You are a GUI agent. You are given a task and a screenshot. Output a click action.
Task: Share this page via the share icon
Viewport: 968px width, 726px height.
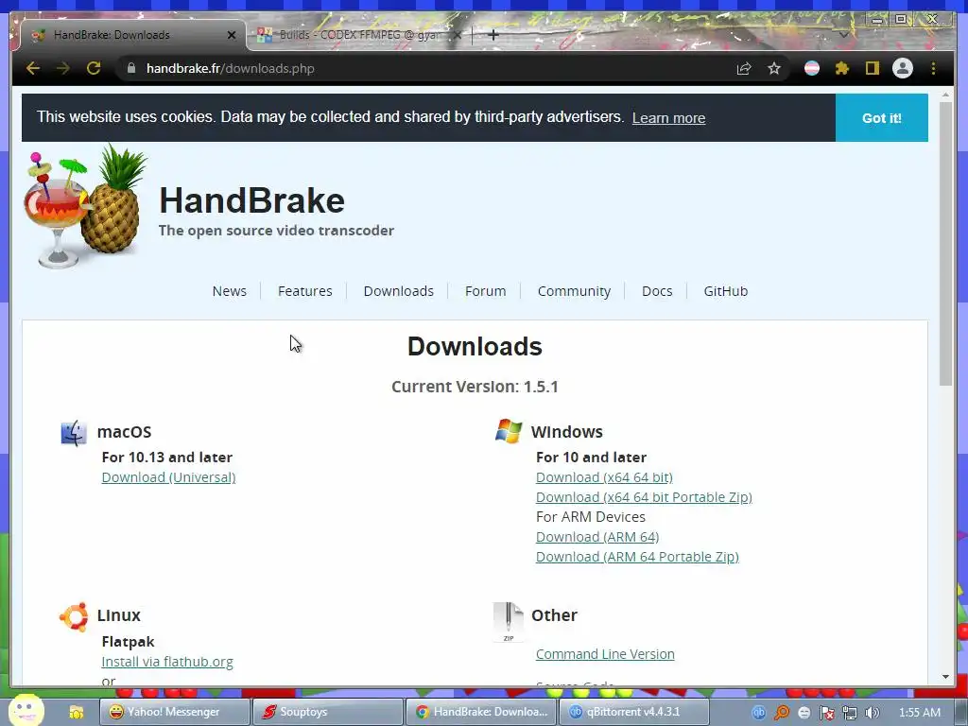pos(744,68)
